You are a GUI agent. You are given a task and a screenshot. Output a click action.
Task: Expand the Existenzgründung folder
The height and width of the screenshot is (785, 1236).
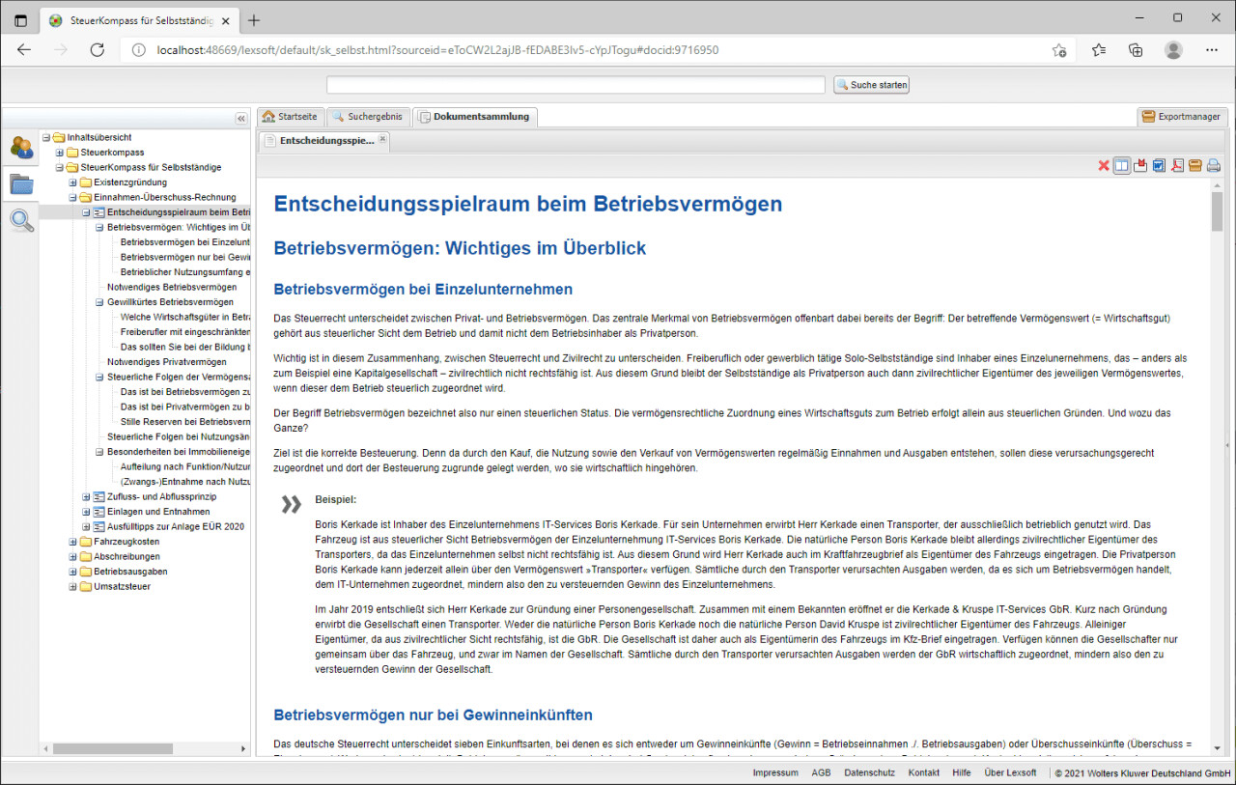[x=72, y=182]
